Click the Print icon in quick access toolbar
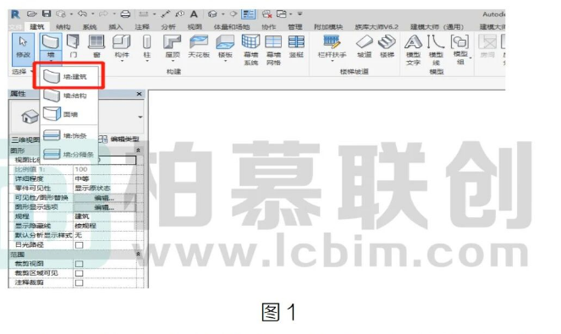 pyautogui.click(x=125, y=14)
